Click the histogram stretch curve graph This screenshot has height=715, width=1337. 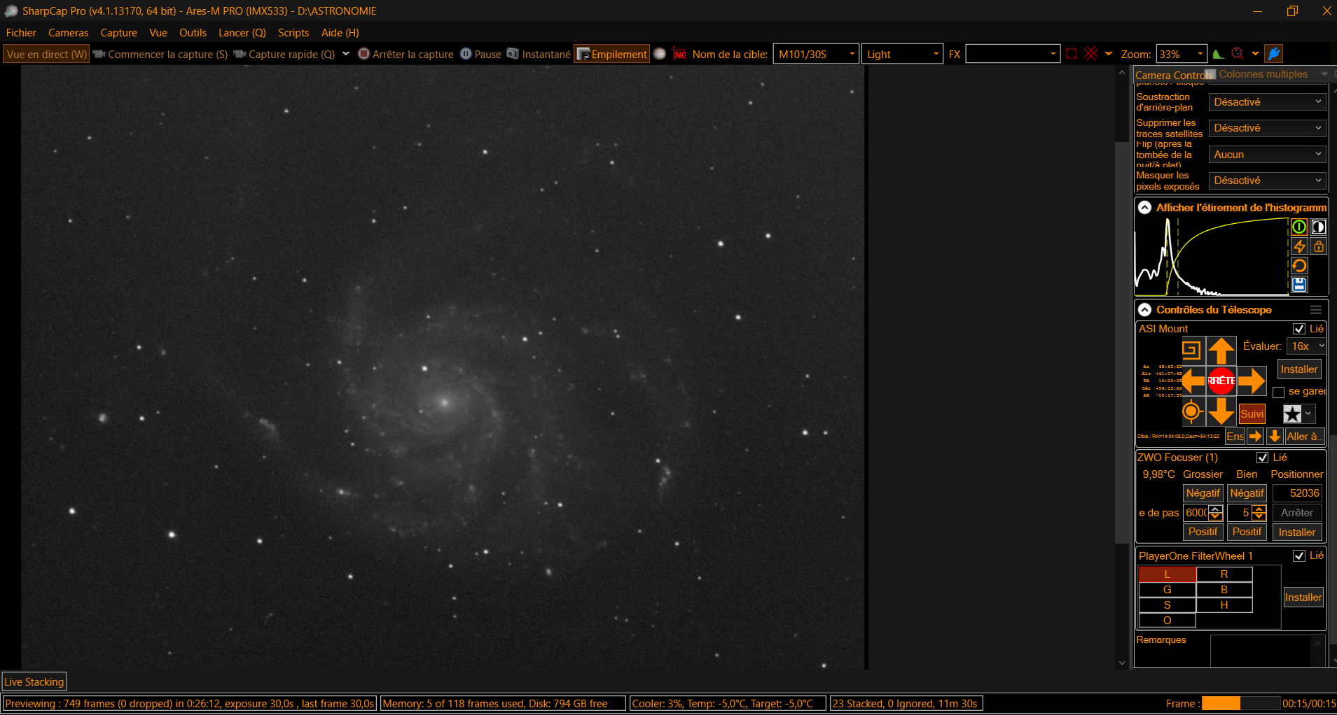[x=1212, y=256]
